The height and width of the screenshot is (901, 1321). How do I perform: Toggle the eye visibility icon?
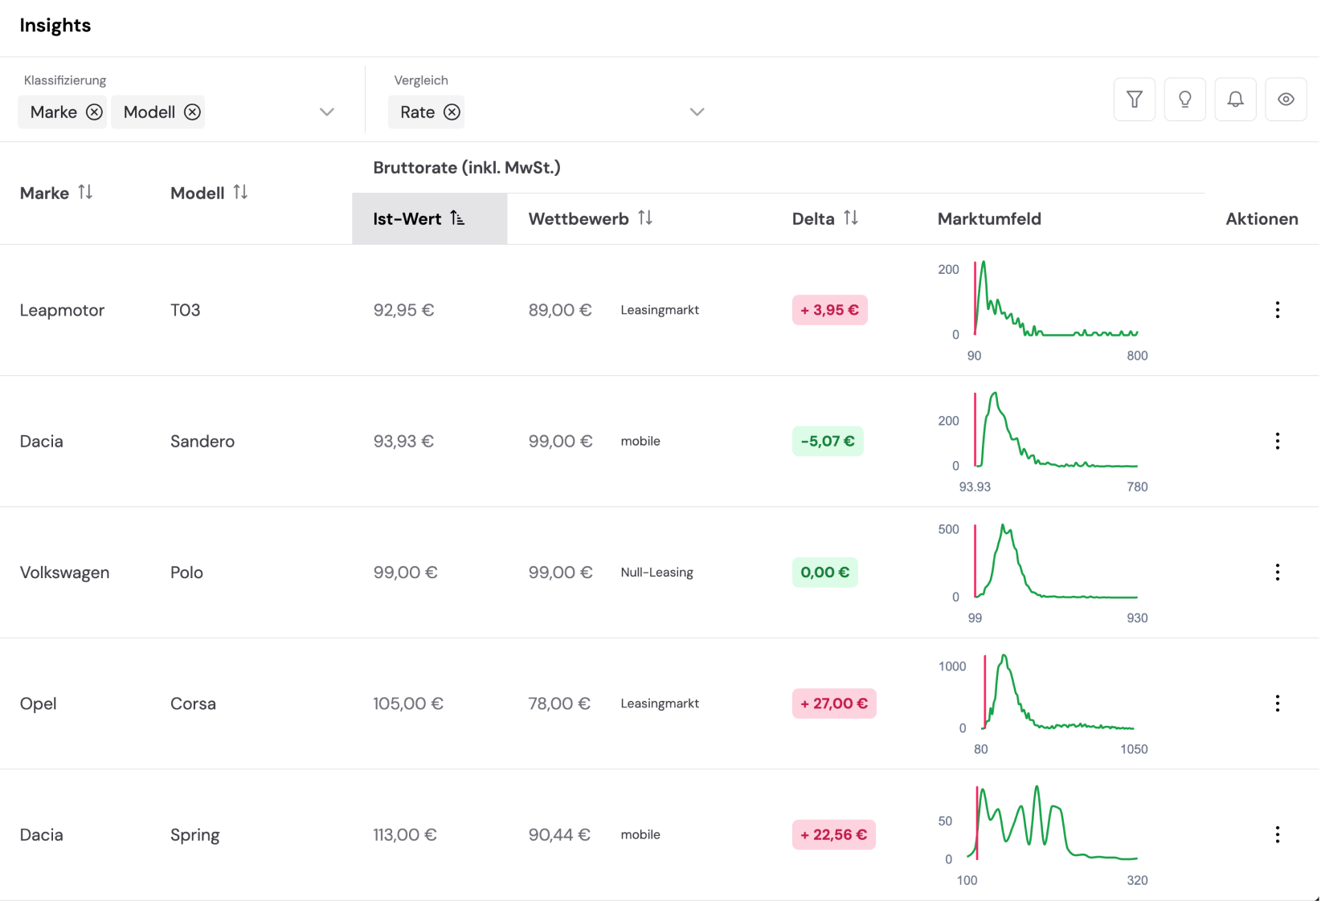1286,100
